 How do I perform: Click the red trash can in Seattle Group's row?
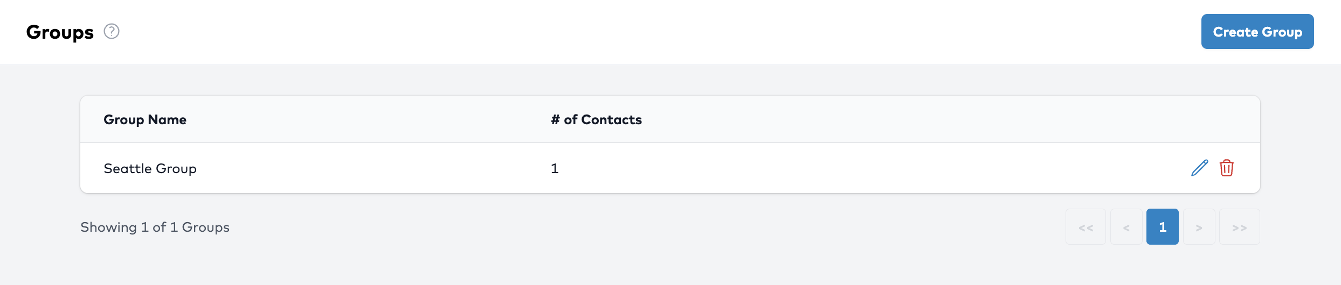coord(1227,168)
